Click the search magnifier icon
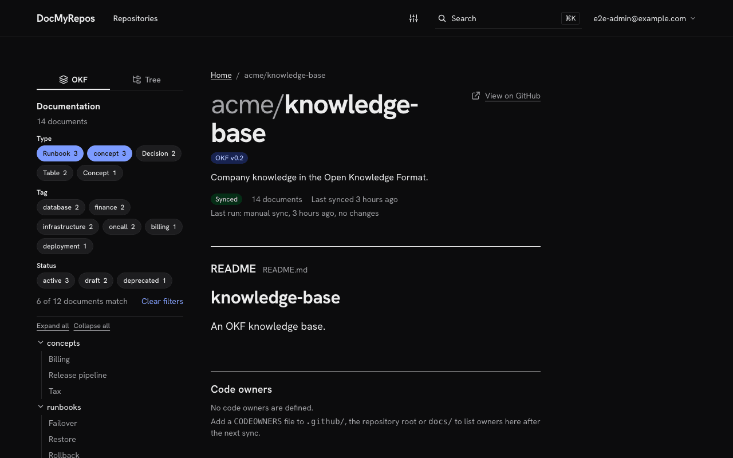 (442, 18)
